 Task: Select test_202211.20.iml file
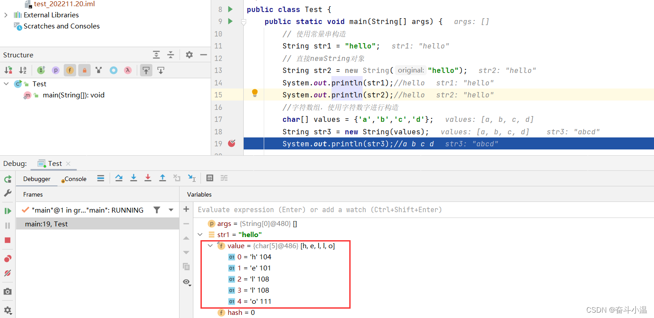click(64, 4)
